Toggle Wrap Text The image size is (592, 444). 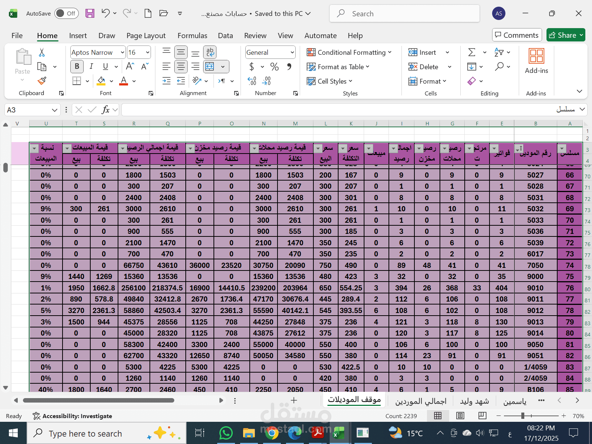pos(210,52)
